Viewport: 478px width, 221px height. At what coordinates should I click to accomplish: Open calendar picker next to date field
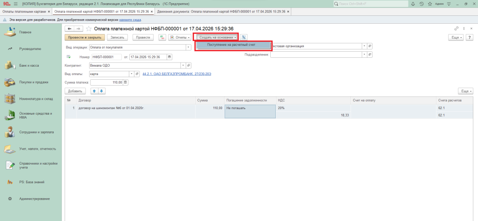pos(169,57)
